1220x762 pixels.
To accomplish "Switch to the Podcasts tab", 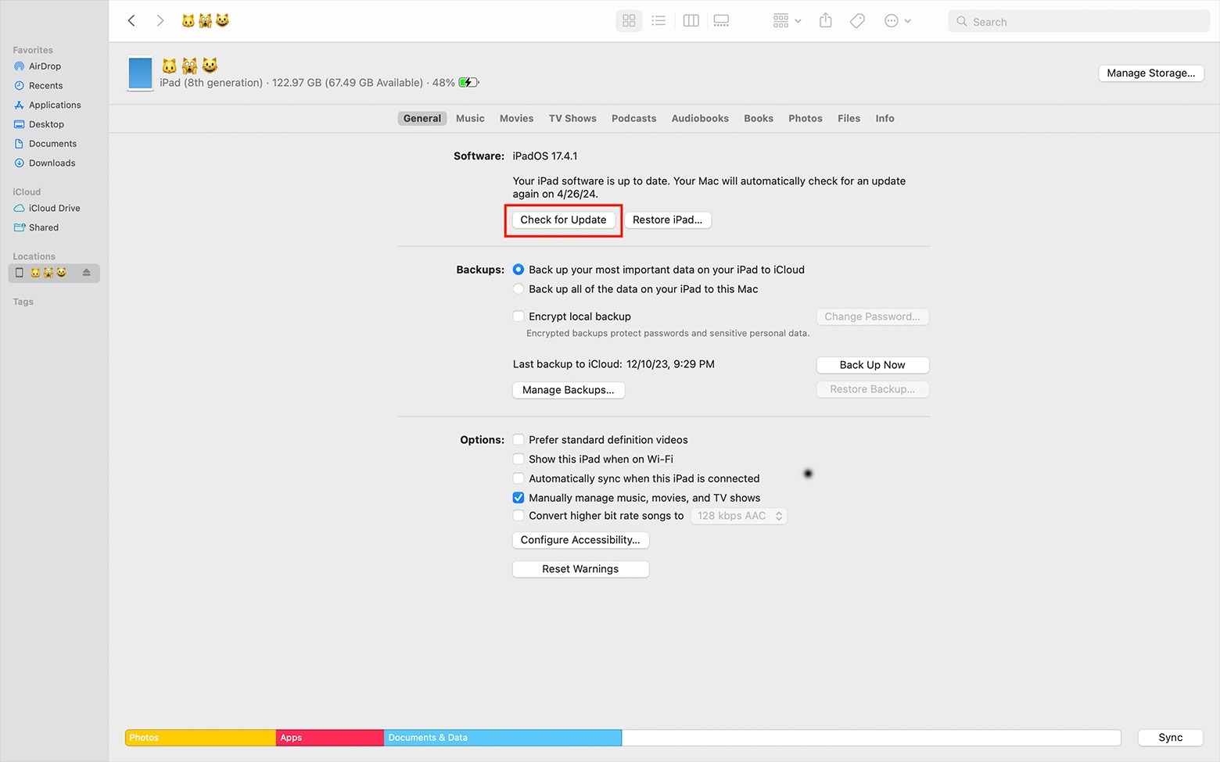I will 633,118.
